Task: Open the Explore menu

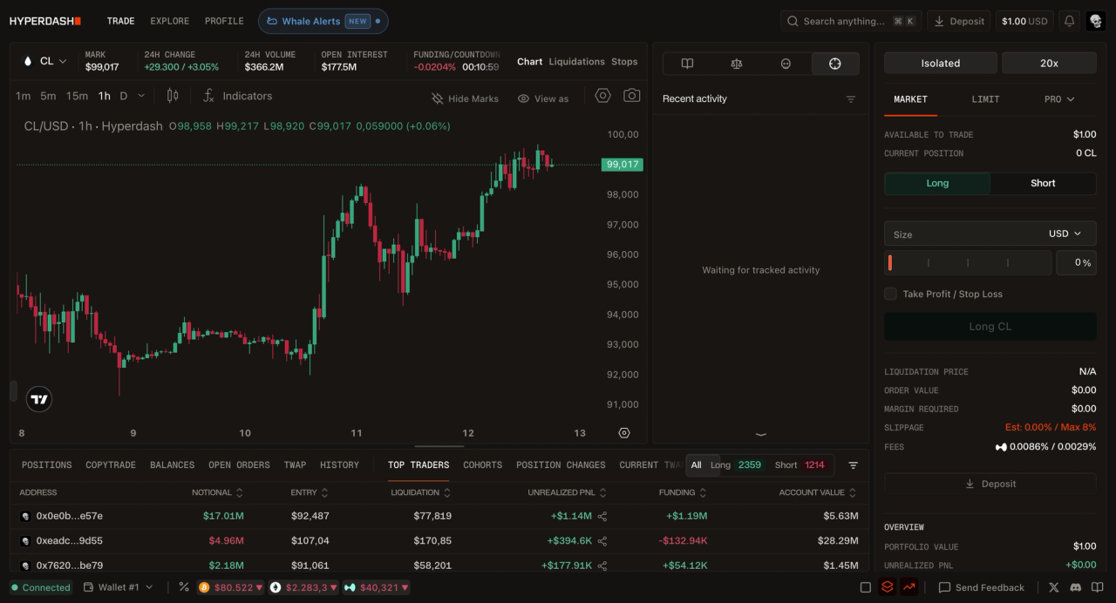Action: [170, 21]
